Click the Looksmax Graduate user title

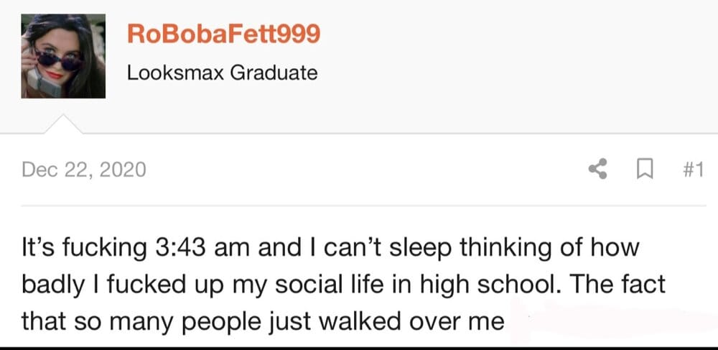[x=222, y=73]
